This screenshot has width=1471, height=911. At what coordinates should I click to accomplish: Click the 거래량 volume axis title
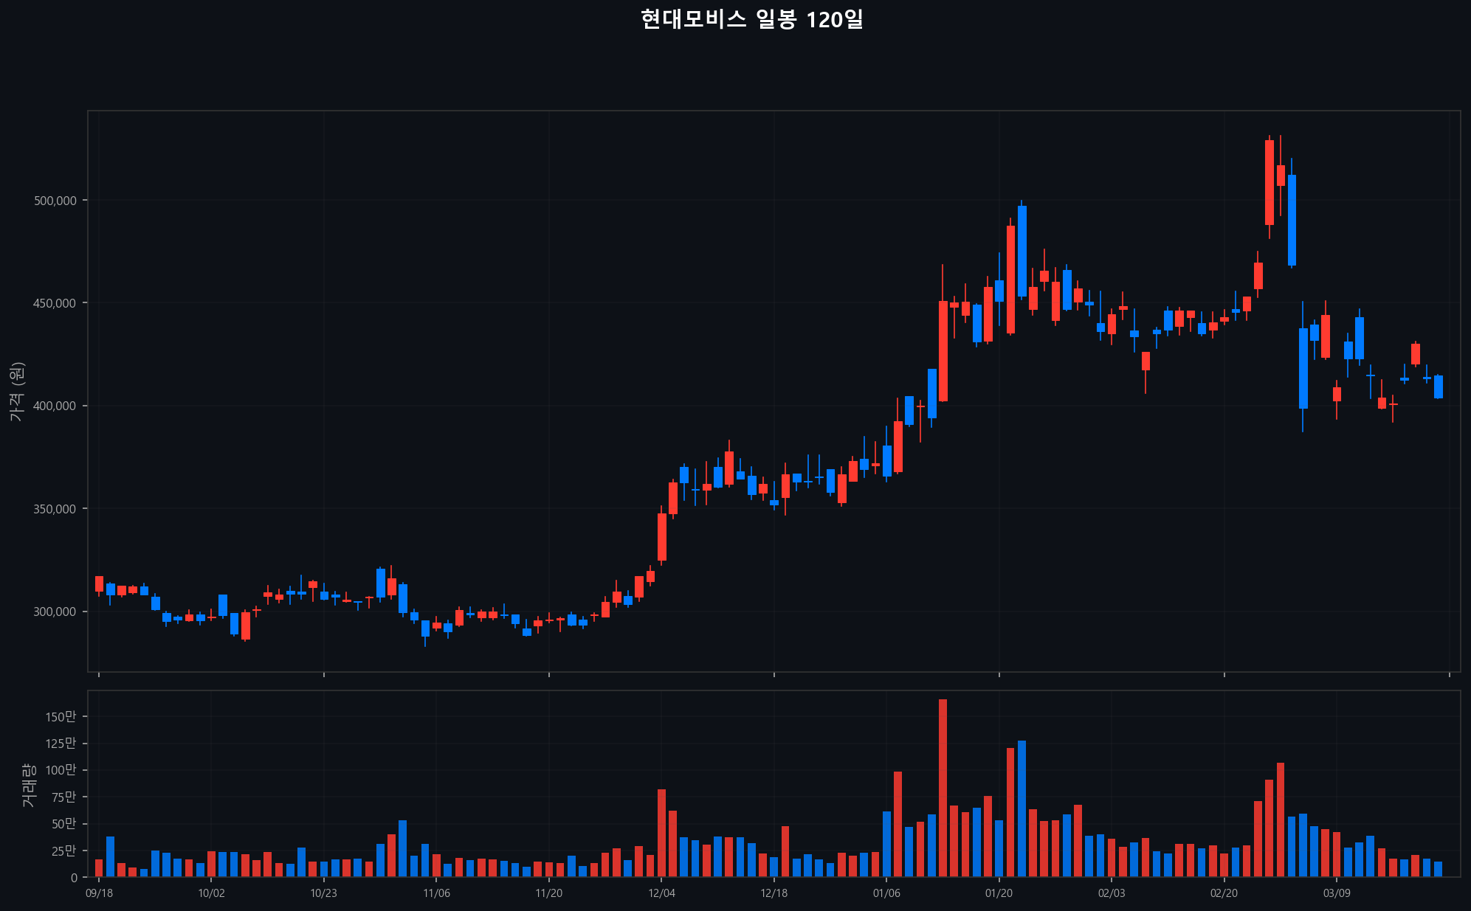(x=28, y=784)
